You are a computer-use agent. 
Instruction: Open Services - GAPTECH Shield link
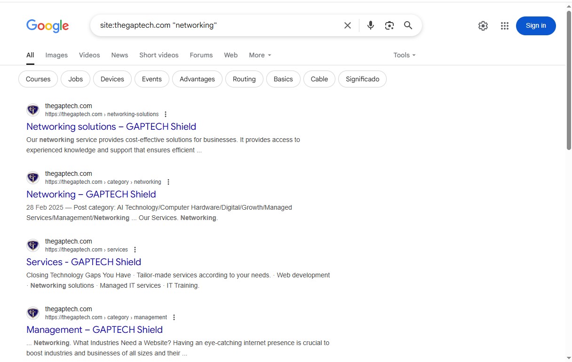(84, 262)
